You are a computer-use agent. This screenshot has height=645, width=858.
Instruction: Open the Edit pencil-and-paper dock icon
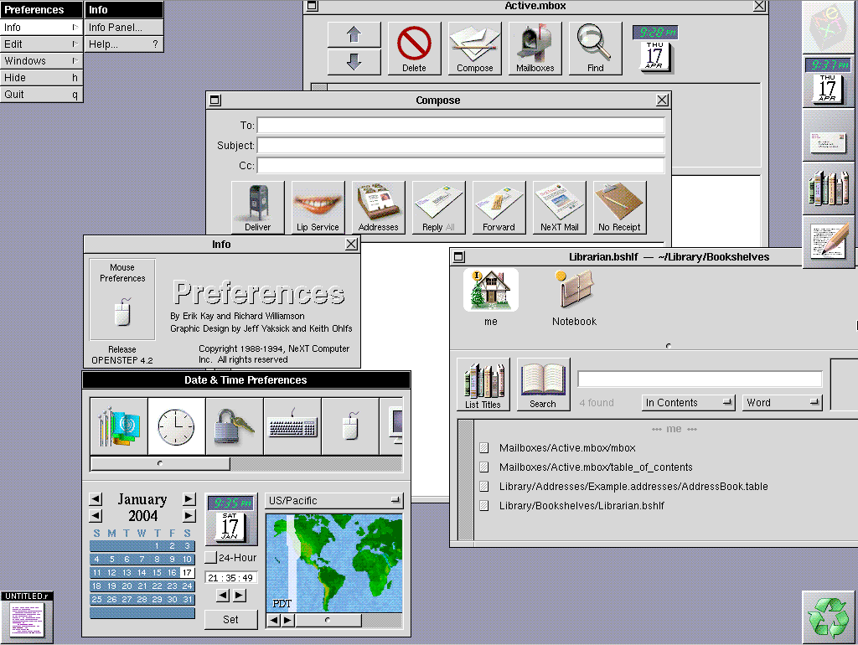pyautogui.click(x=829, y=242)
